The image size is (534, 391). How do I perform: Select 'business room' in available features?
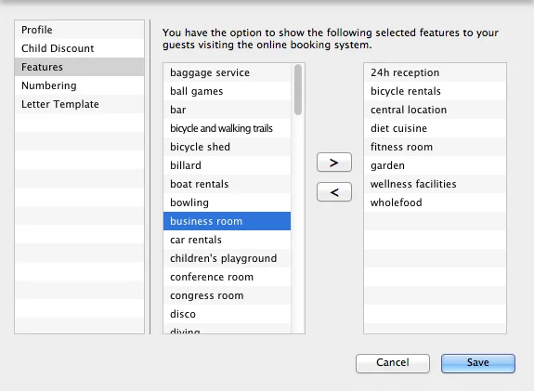click(227, 221)
